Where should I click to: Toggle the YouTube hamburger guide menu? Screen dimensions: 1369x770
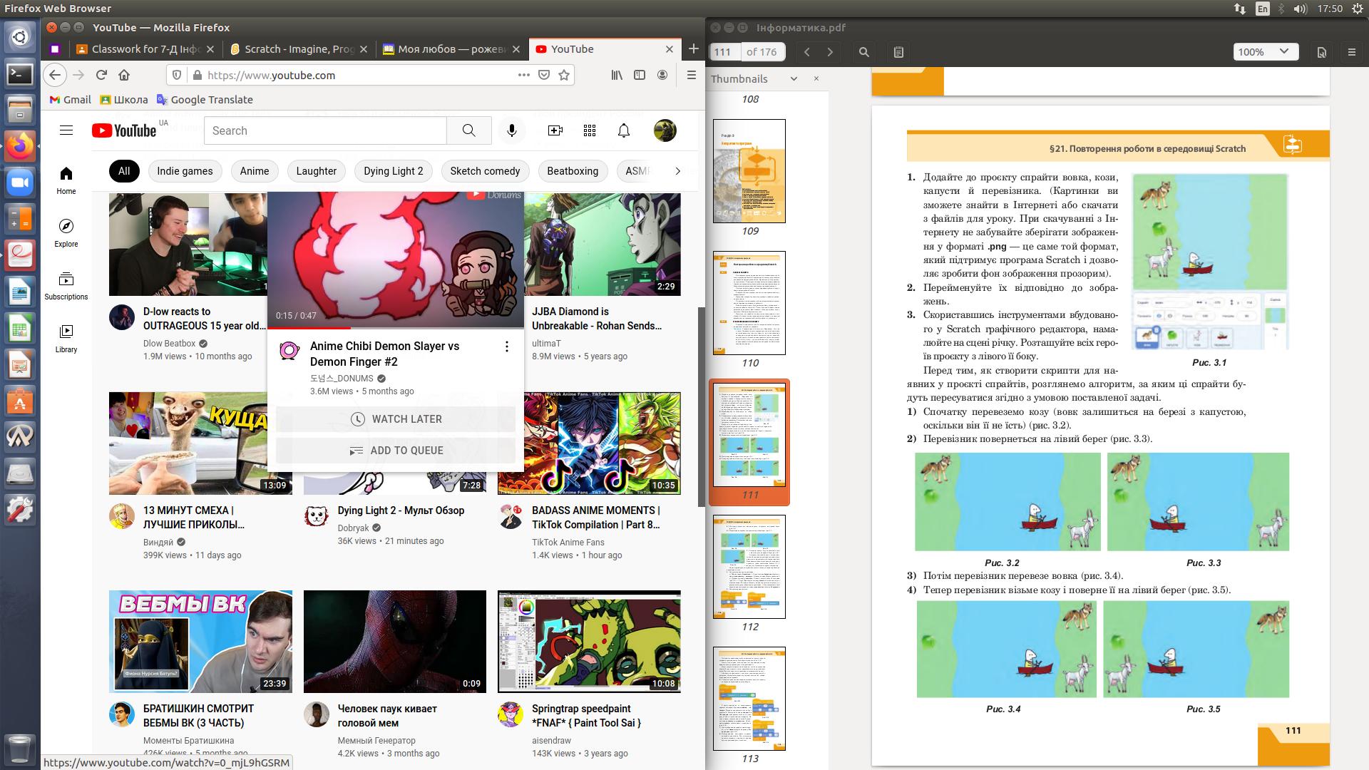[x=66, y=130]
